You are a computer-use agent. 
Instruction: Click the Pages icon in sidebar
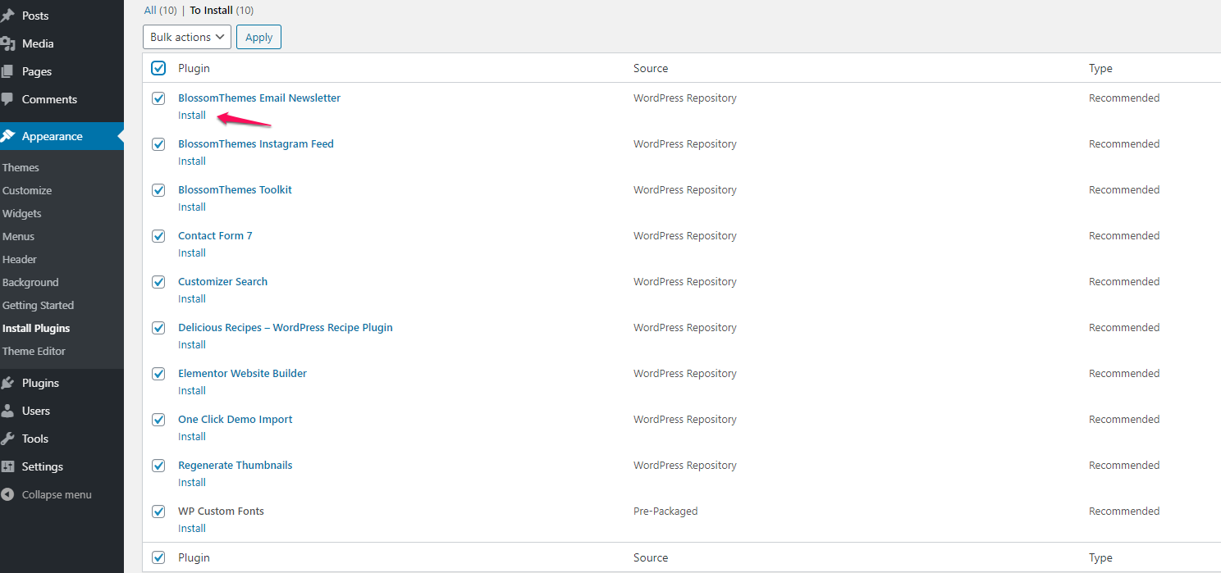coord(7,71)
